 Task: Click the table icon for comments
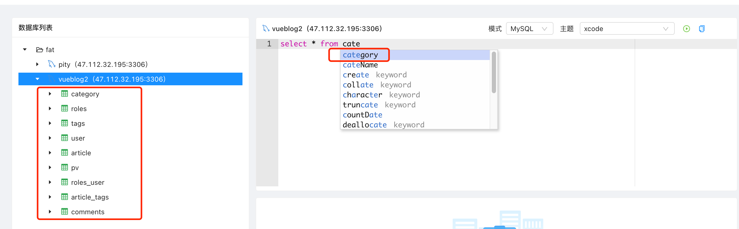click(x=65, y=212)
